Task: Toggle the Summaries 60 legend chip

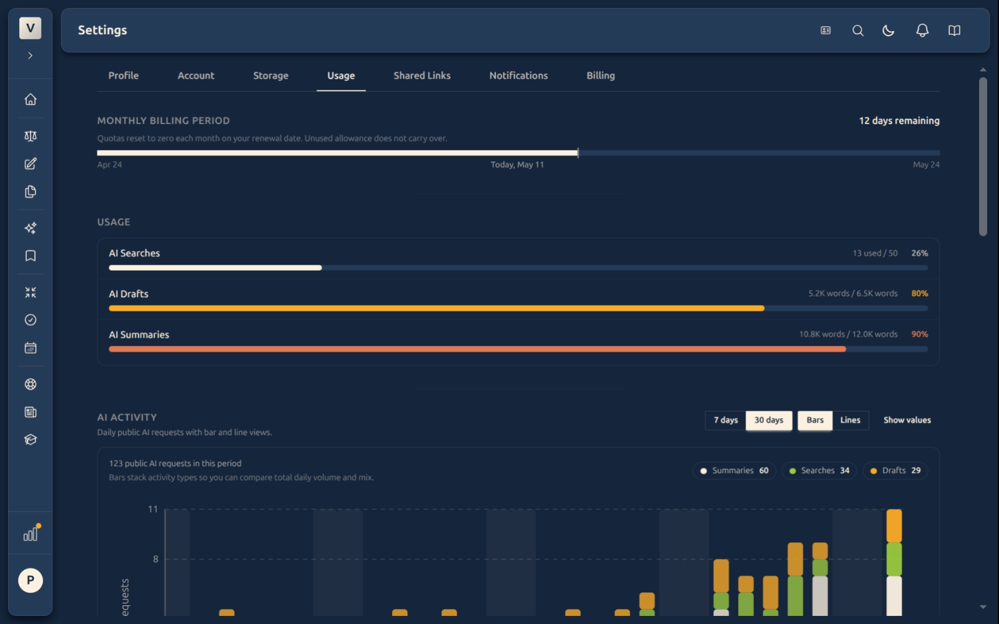Action: [734, 470]
